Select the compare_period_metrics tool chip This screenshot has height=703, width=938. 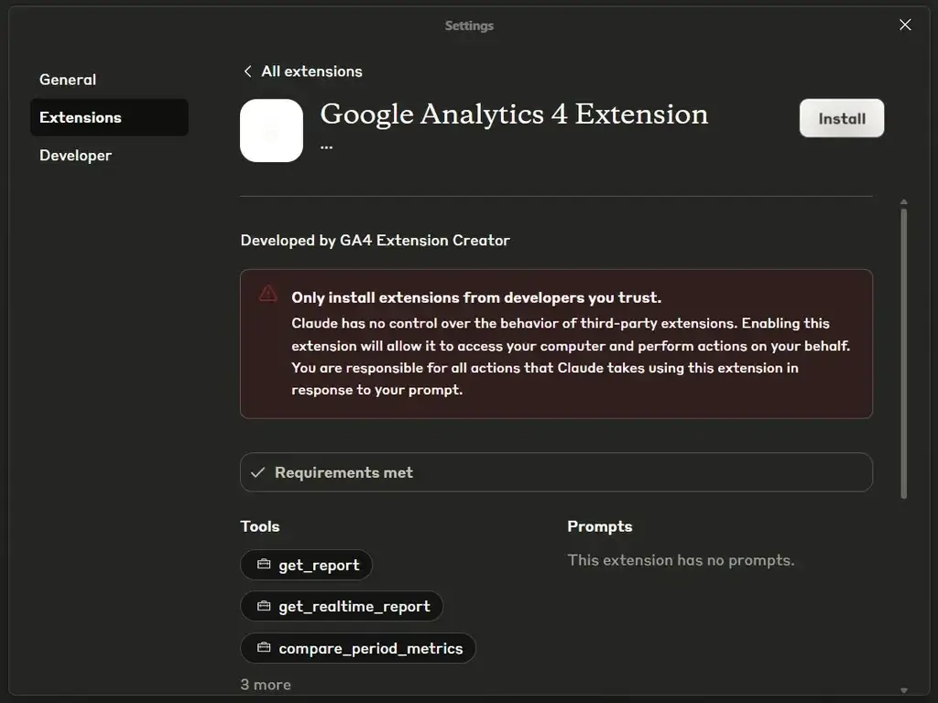358,648
